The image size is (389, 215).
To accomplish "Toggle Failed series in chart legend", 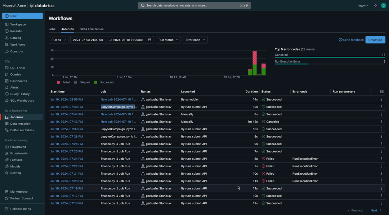I will (63, 82).
